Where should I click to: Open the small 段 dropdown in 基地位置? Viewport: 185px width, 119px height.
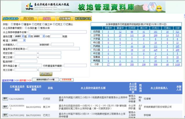(29, 36)
